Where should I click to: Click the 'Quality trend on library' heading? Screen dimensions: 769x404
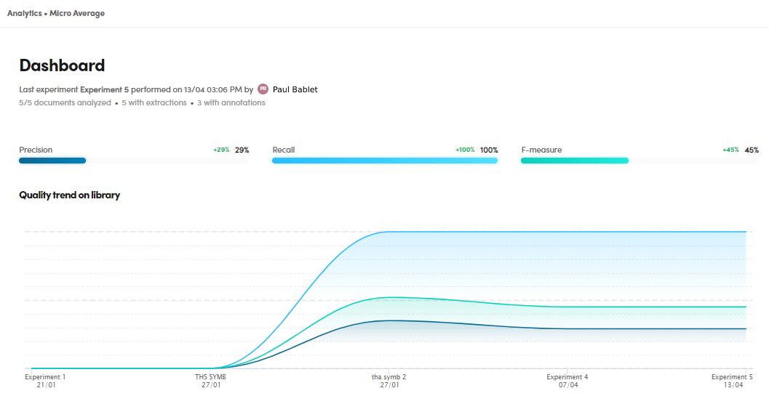69,195
